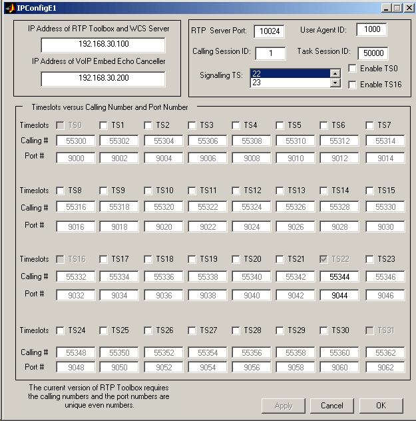Select the TS7 timeslot checkbox
The width and height of the screenshot is (416, 421).
tap(369, 125)
